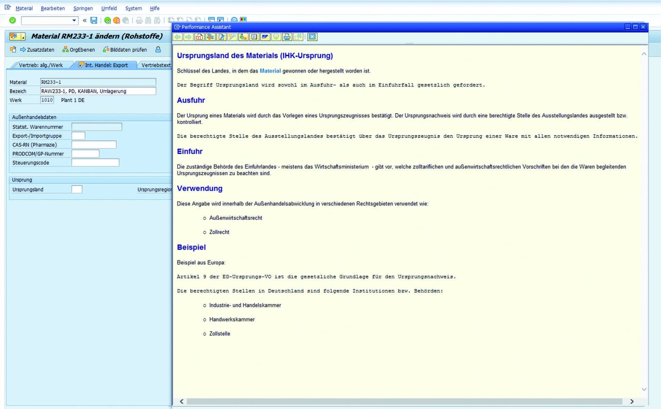Collapse the command field with double chevron
Viewport: 661px width, 409px height.
[85, 20]
